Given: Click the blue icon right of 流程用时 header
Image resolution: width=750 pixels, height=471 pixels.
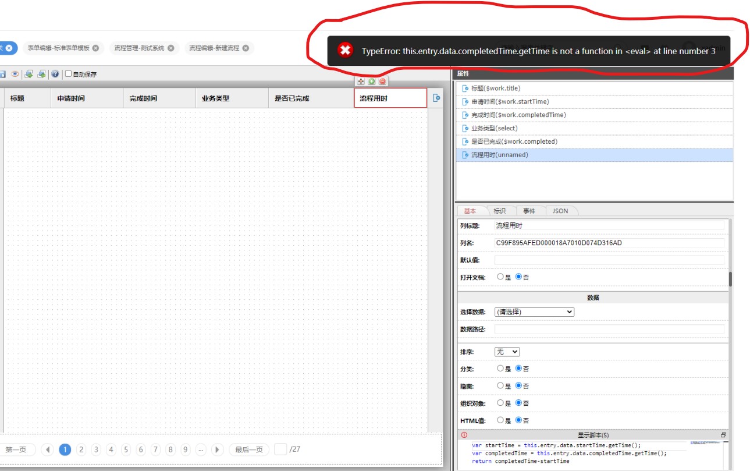Looking at the screenshot, I should tap(436, 98).
